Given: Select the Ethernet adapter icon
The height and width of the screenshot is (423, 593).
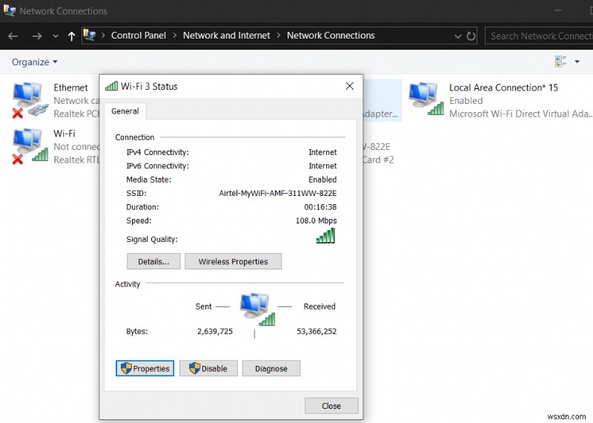Looking at the screenshot, I should point(30,100).
